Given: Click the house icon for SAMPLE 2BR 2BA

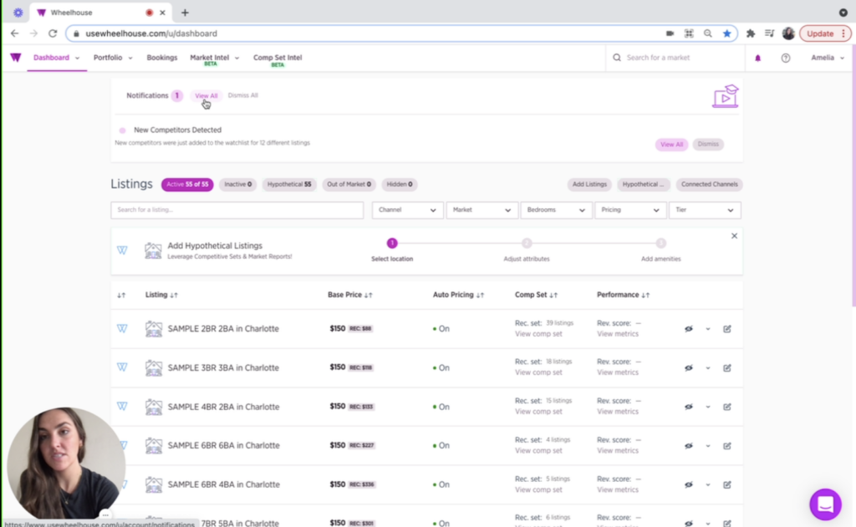Looking at the screenshot, I should tap(154, 329).
